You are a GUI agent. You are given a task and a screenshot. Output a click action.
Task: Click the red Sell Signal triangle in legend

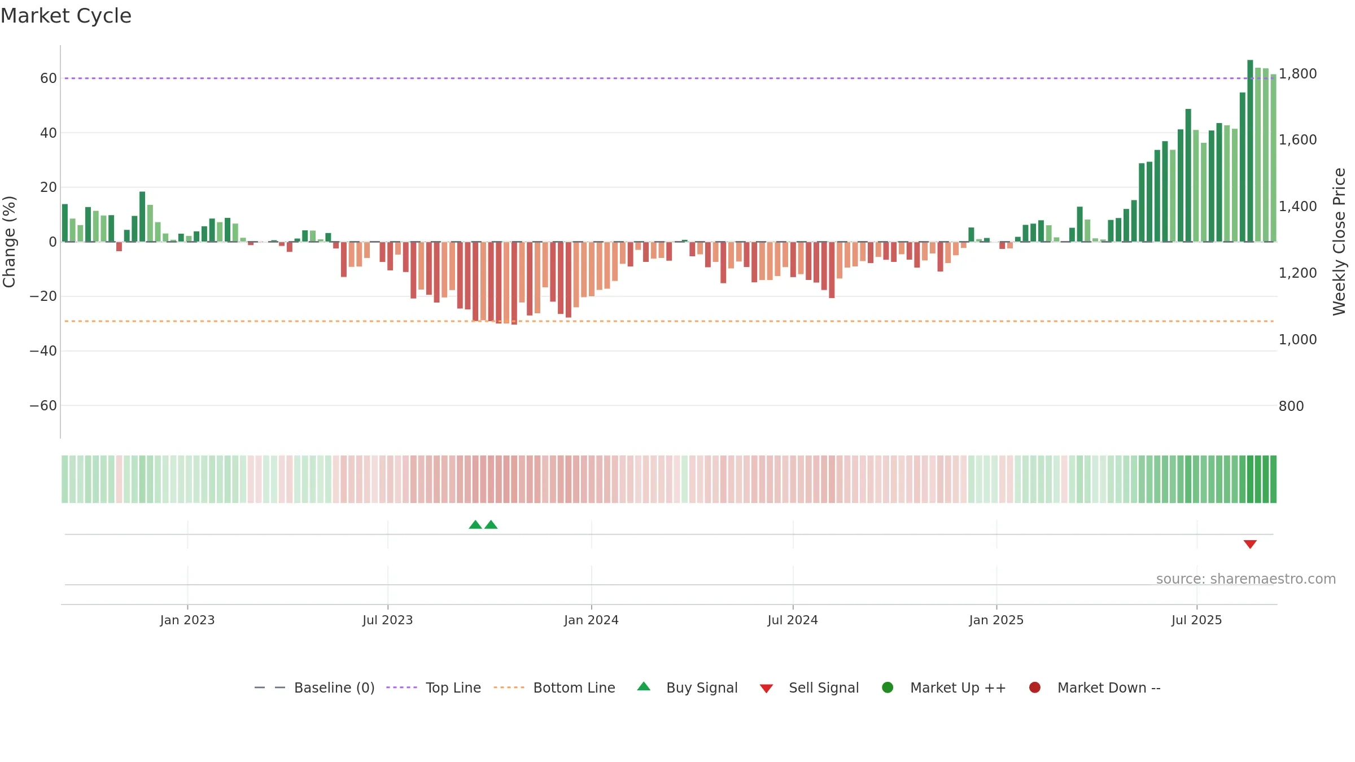pos(766,689)
